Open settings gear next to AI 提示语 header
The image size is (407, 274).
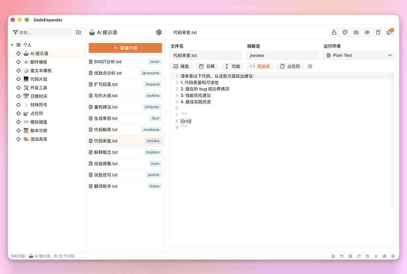click(x=158, y=32)
